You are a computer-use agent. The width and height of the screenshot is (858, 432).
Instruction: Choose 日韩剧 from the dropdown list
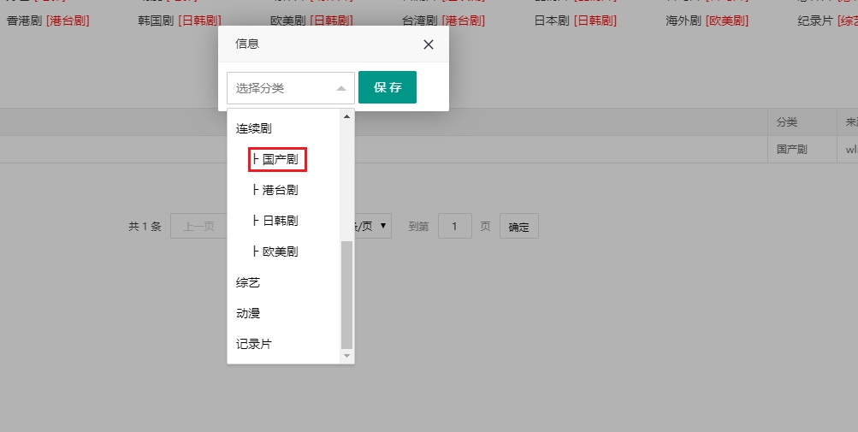(x=275, y=221)
